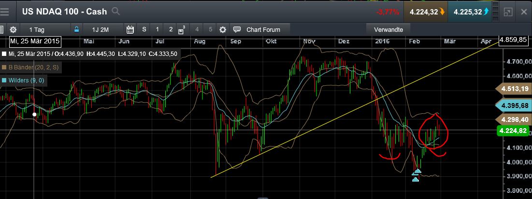Click the buy price 4.225,32 button

(470, 12)
